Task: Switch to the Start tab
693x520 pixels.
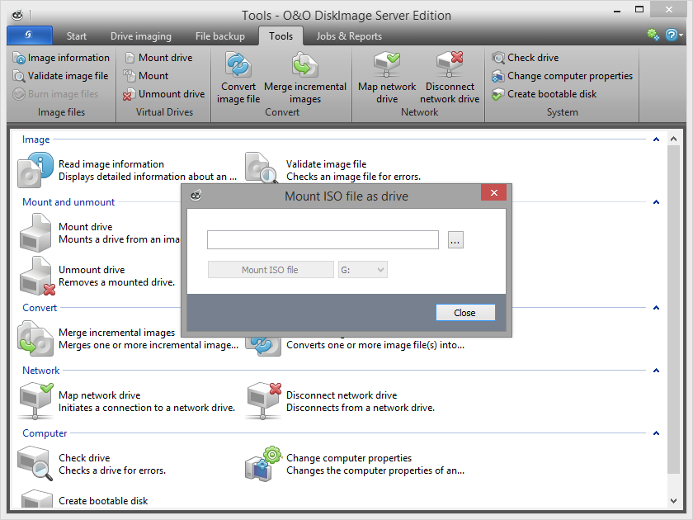Action: pos(77,35)
